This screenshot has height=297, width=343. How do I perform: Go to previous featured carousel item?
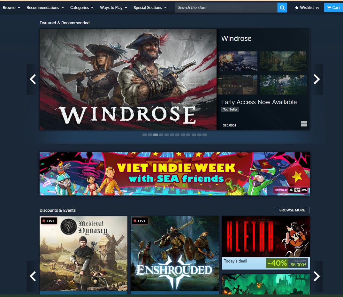click(x=33, y=79)
